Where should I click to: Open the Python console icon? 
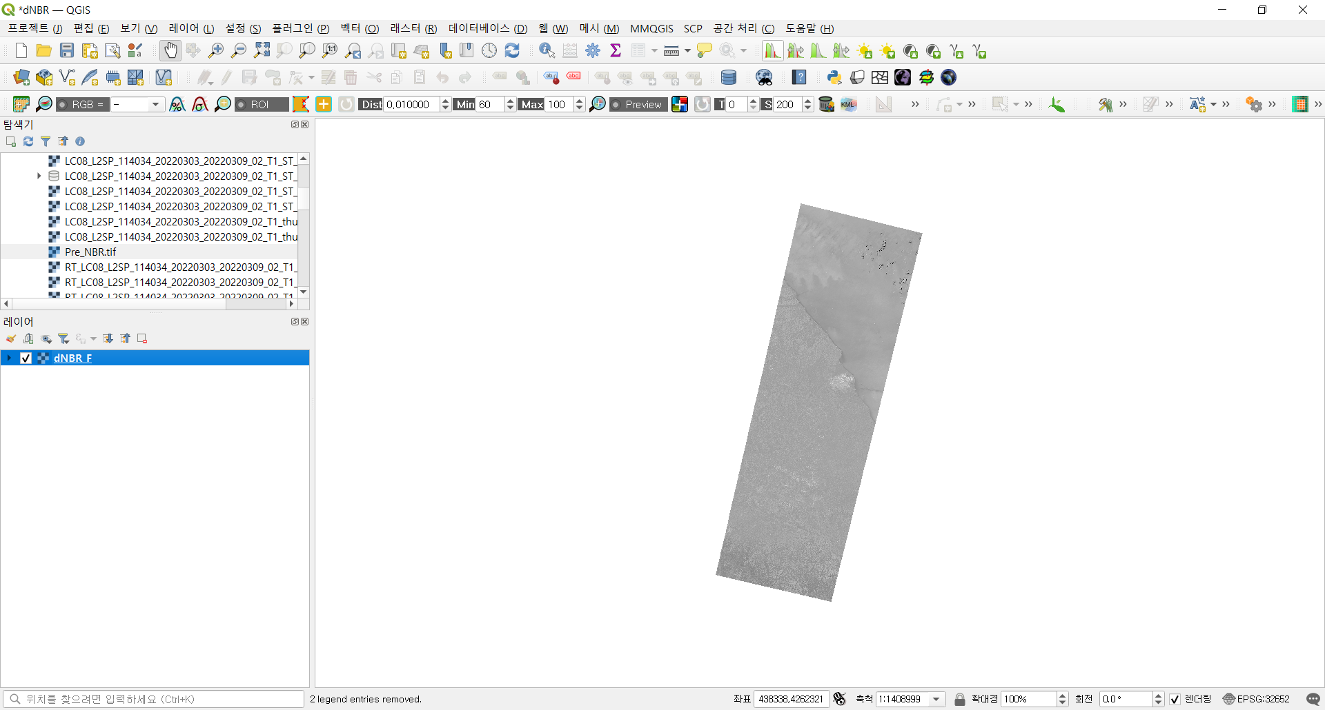(x=834, y=77)
